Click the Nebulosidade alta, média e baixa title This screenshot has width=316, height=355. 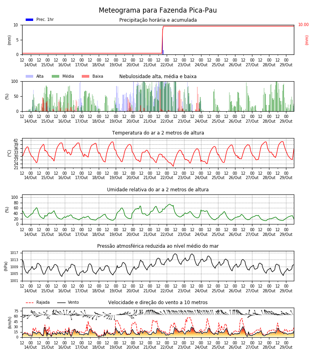click(158, 77)
